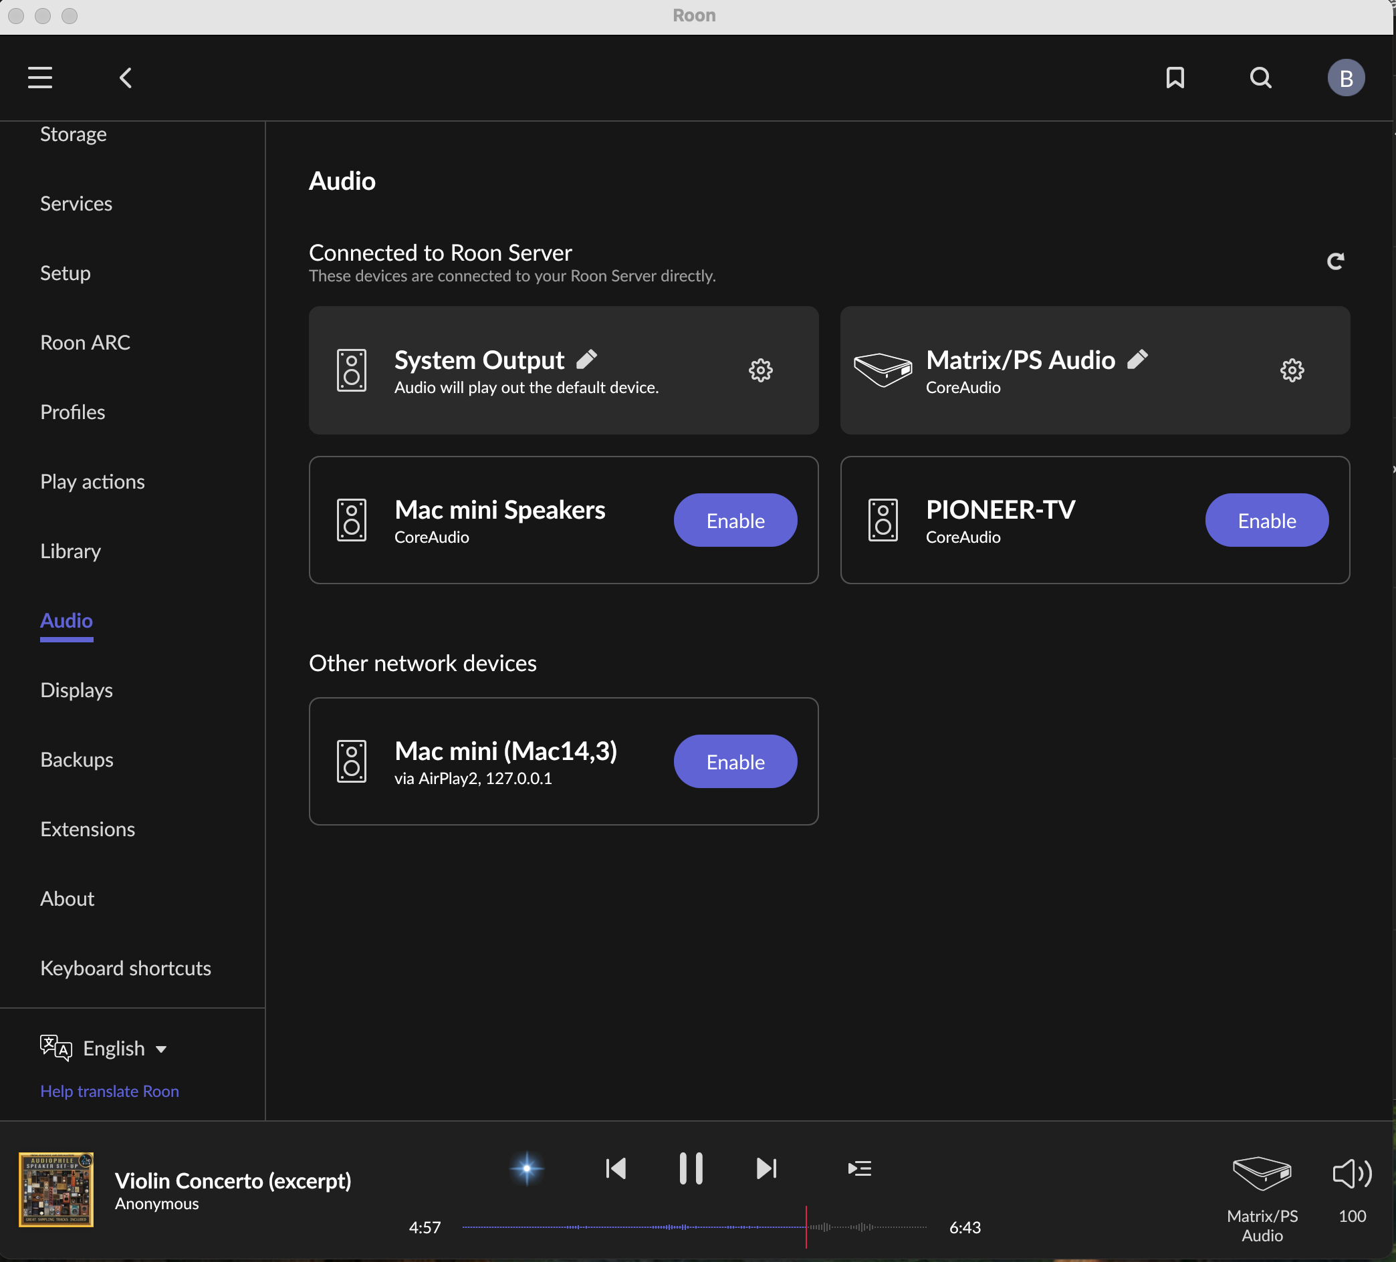
Task: Click the Matrix/PS Audio device card
Action: click(1094, 370)
